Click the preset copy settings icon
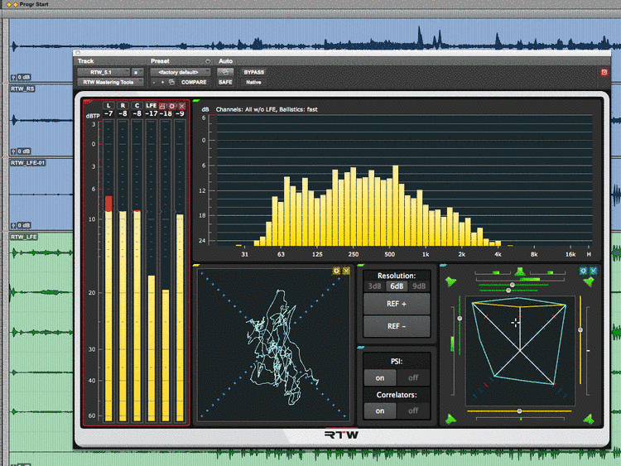The width and height of the screenshot is (621, 466). (171, 83)
